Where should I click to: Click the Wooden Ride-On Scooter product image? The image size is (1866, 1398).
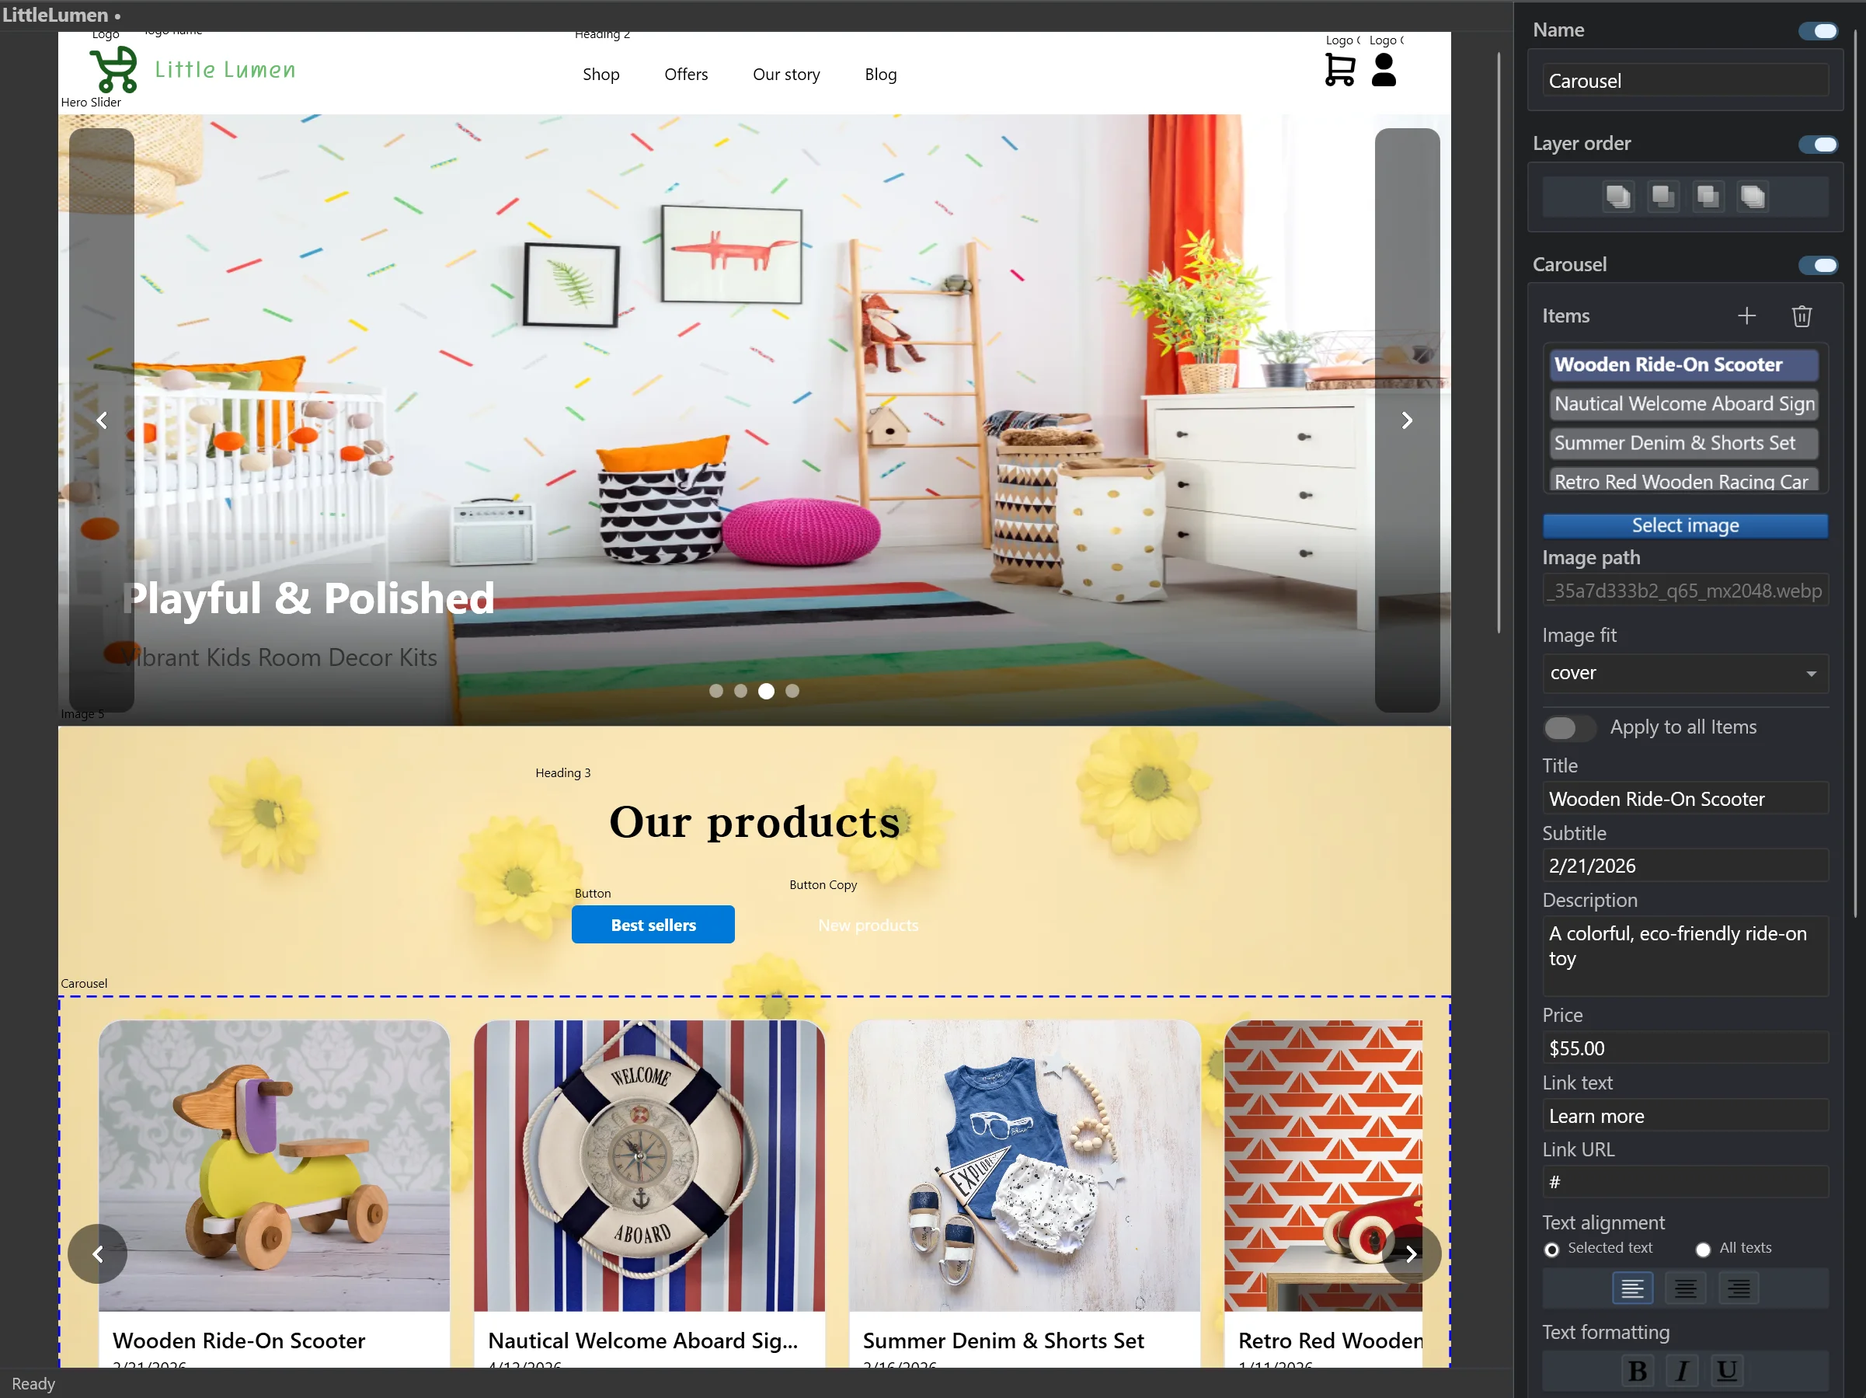coord(274,1166)
